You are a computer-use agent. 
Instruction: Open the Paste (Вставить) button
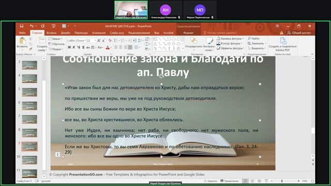tap(22, 43)
